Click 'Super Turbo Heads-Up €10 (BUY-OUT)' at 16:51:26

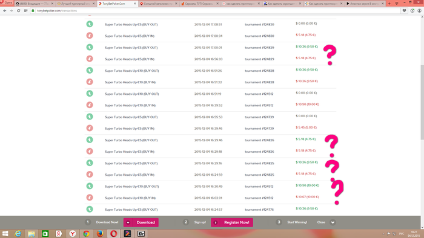pyautogui.click(x=131, y=71)
